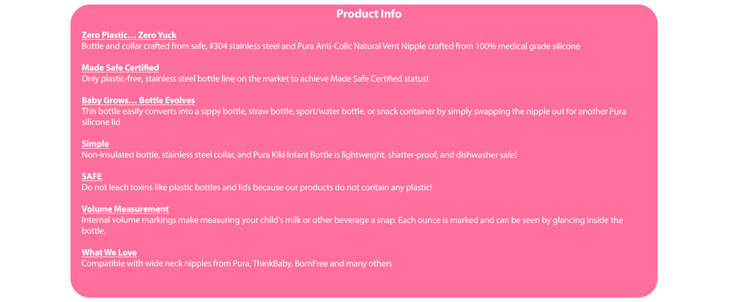Click the words 'dishwasher safe!'
The image size is (738, 302).
486,155
